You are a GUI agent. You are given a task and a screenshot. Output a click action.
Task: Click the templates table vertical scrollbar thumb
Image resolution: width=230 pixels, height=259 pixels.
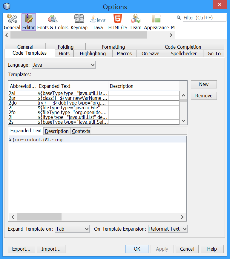tap(183, 100)
